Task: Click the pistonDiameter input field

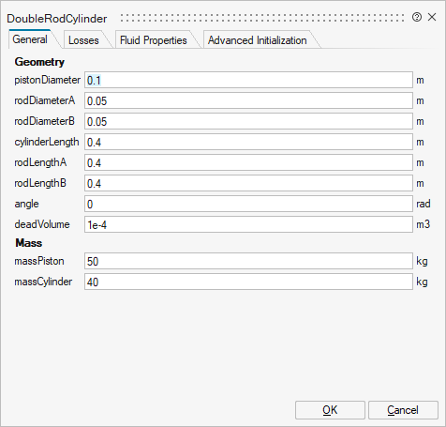Action: tap(248, 80)
